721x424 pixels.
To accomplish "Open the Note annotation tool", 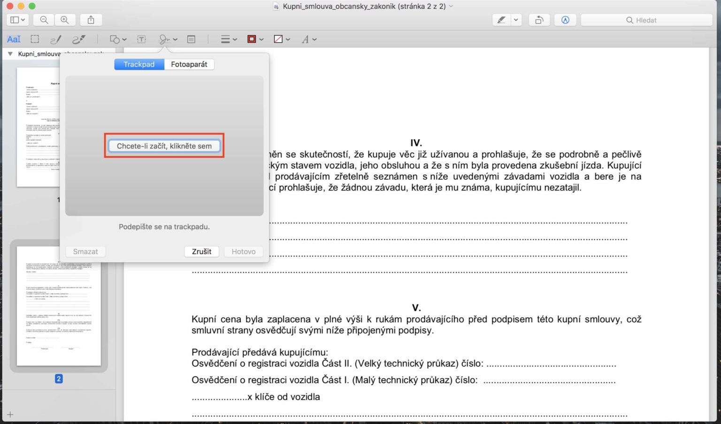I will [x=191, y=39].
